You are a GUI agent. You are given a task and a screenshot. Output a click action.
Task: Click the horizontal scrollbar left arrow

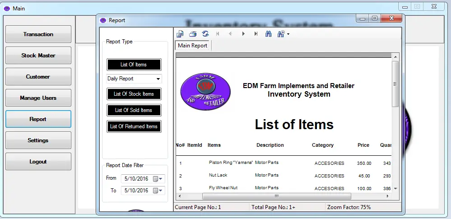click(180, 196)
